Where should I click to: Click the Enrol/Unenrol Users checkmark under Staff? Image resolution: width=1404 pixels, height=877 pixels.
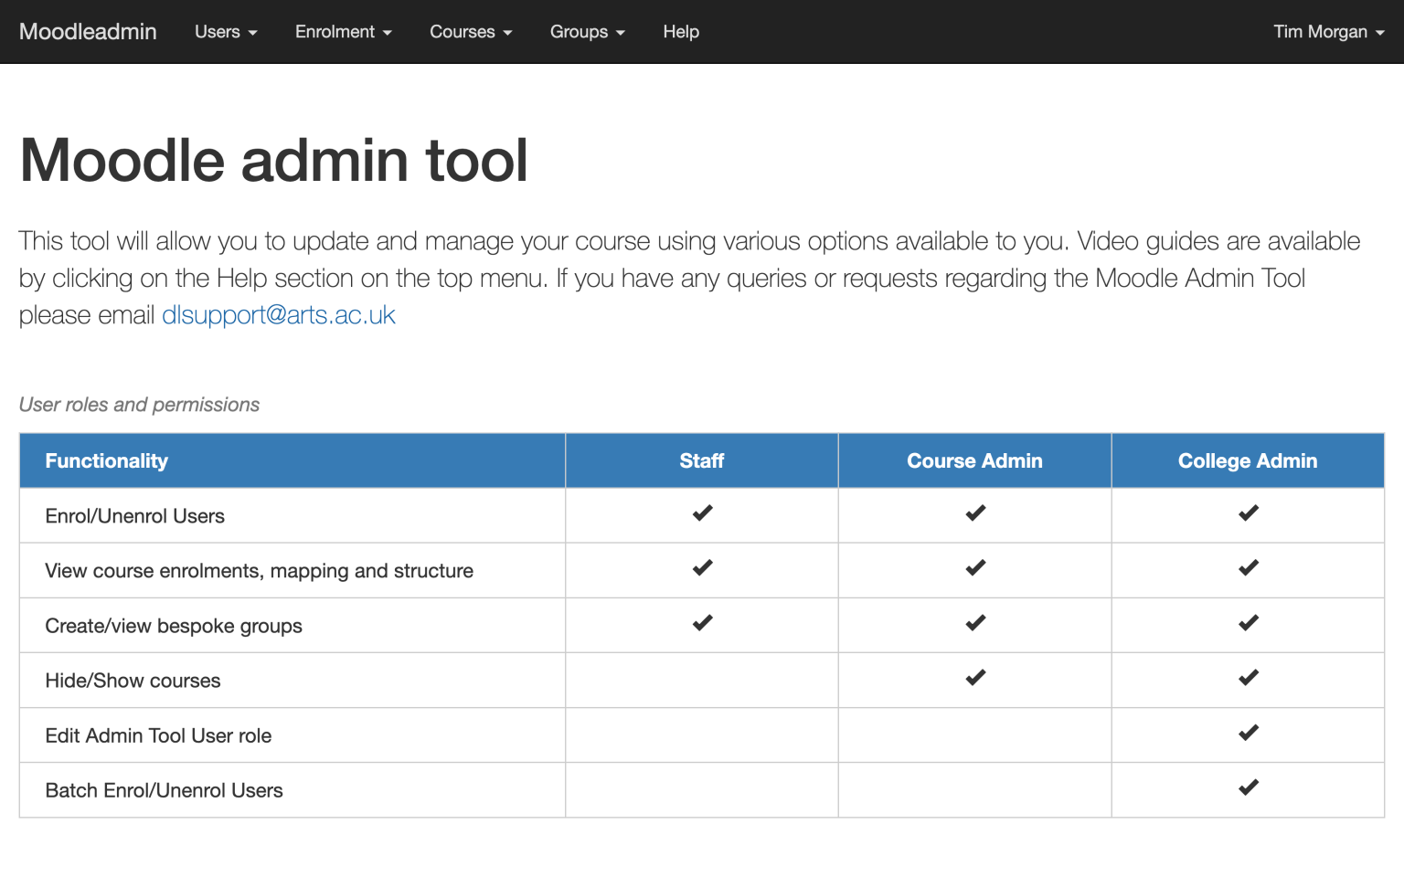coord(701,514)
